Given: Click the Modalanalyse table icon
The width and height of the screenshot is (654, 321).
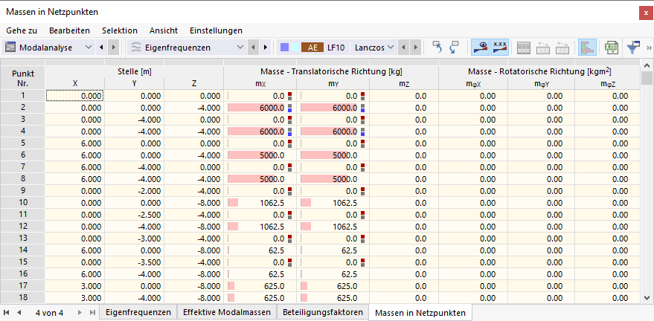Looking at the screenshot, I should click(10, 48).
